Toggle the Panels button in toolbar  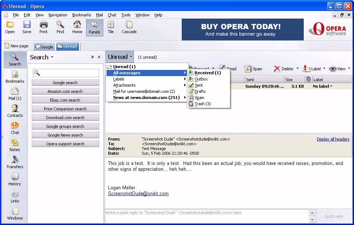tap(94, 27)
